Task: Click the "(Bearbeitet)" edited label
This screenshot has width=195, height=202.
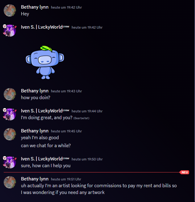Action: click(81, 118)
